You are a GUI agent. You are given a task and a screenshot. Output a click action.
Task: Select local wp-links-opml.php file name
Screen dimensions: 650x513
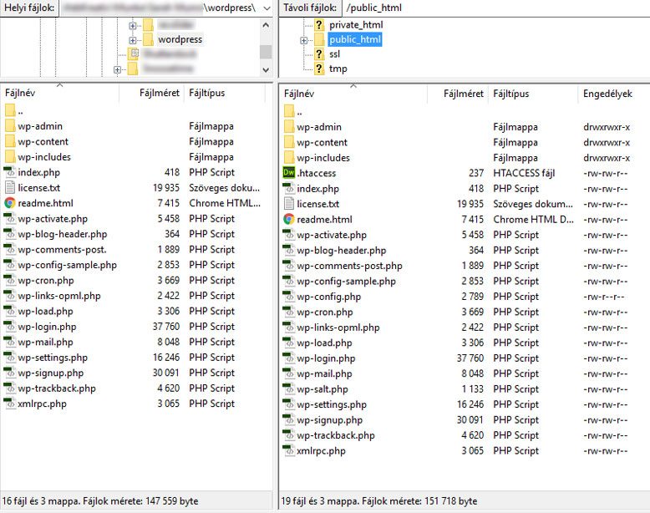tap(59, 296)
